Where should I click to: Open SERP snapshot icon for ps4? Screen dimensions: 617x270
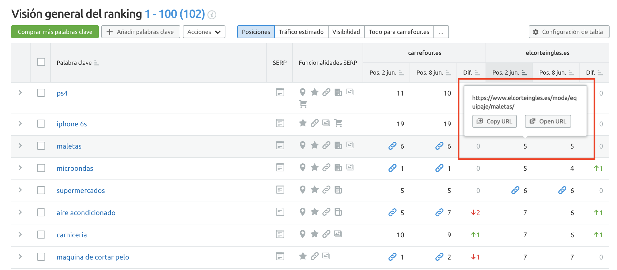click(x=280, y=92)
